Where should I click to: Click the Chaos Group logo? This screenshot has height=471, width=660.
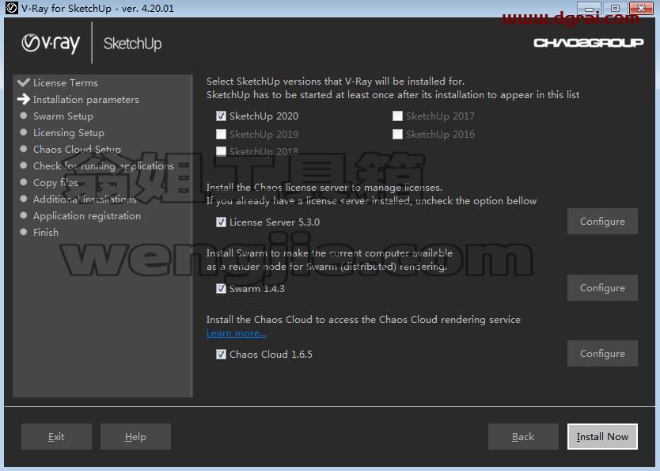point(589,43)
